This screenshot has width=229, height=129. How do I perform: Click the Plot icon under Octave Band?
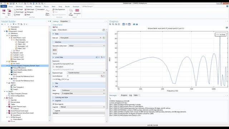tap(55, 27)
